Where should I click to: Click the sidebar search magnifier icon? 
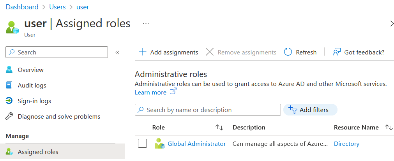click(12, 52)
